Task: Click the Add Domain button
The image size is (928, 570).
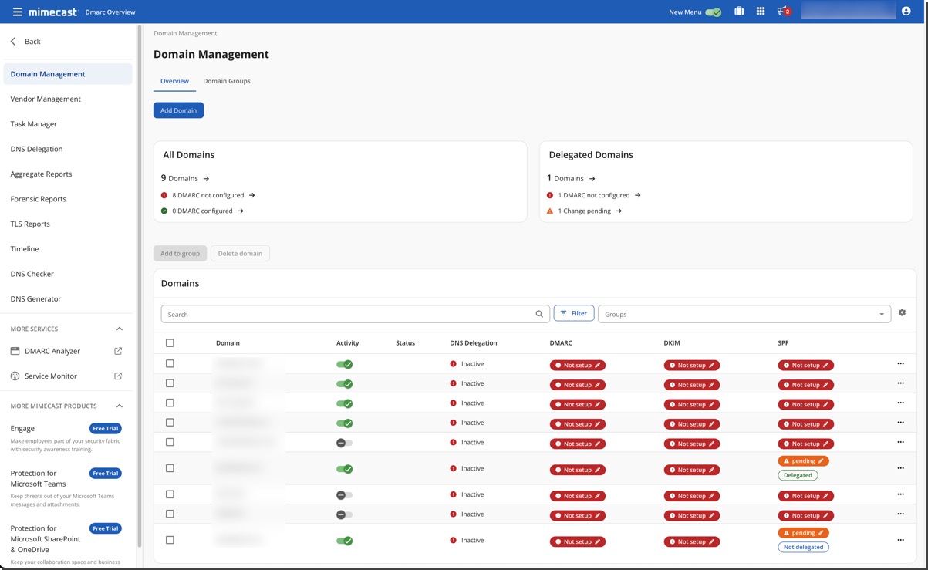Action: click(x=178, y=110)
